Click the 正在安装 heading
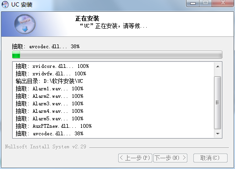Screen dimensions: 235x169 (x=87, y=19)
